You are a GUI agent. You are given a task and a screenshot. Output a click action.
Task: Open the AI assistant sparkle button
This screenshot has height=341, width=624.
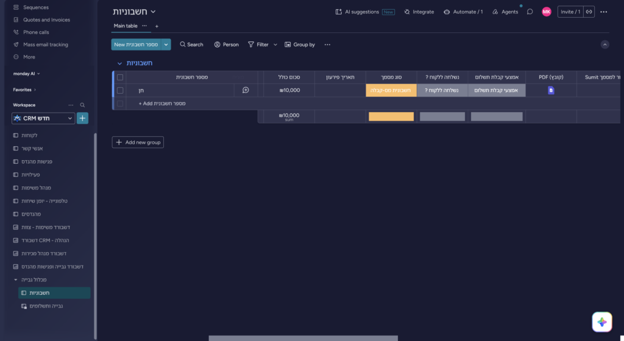(x=601, y=322)
